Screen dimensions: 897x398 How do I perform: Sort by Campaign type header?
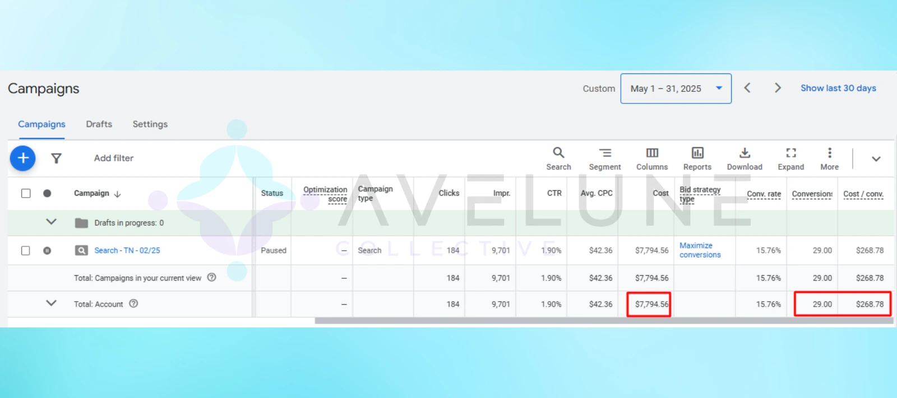(x=375, y=193)
